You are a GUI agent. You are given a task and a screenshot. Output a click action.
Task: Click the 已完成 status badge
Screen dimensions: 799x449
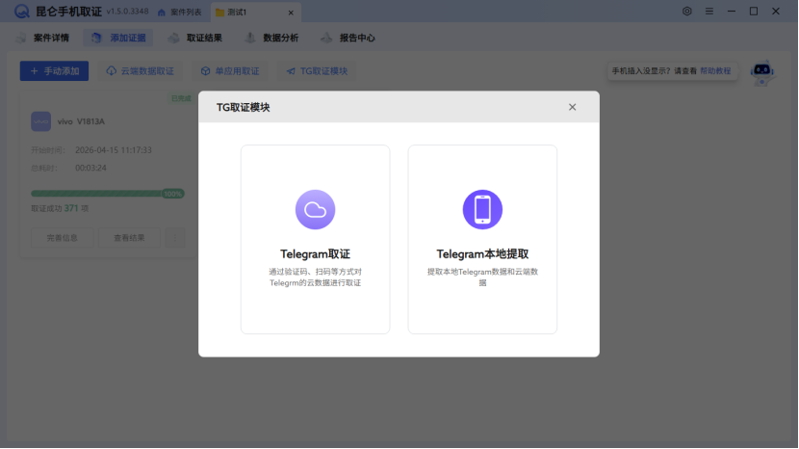(181, 98)
